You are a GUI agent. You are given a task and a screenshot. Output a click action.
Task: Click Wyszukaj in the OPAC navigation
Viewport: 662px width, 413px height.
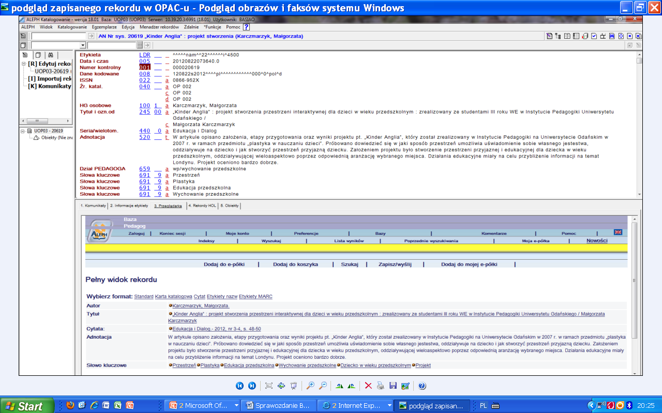271,241
